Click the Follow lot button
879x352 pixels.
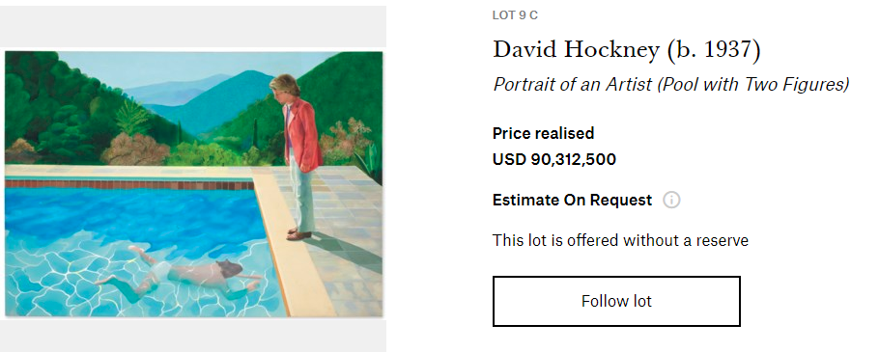(616, 301)
